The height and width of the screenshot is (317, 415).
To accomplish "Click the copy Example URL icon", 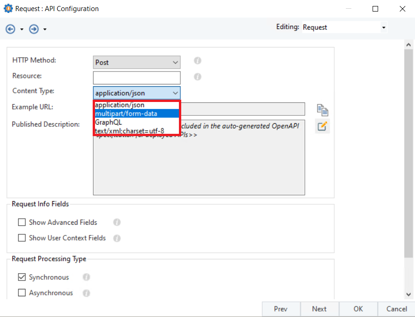I will tap(322, 110).
